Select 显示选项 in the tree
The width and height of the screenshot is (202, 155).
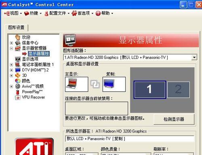pyautogui.click(x=30, y=59)
